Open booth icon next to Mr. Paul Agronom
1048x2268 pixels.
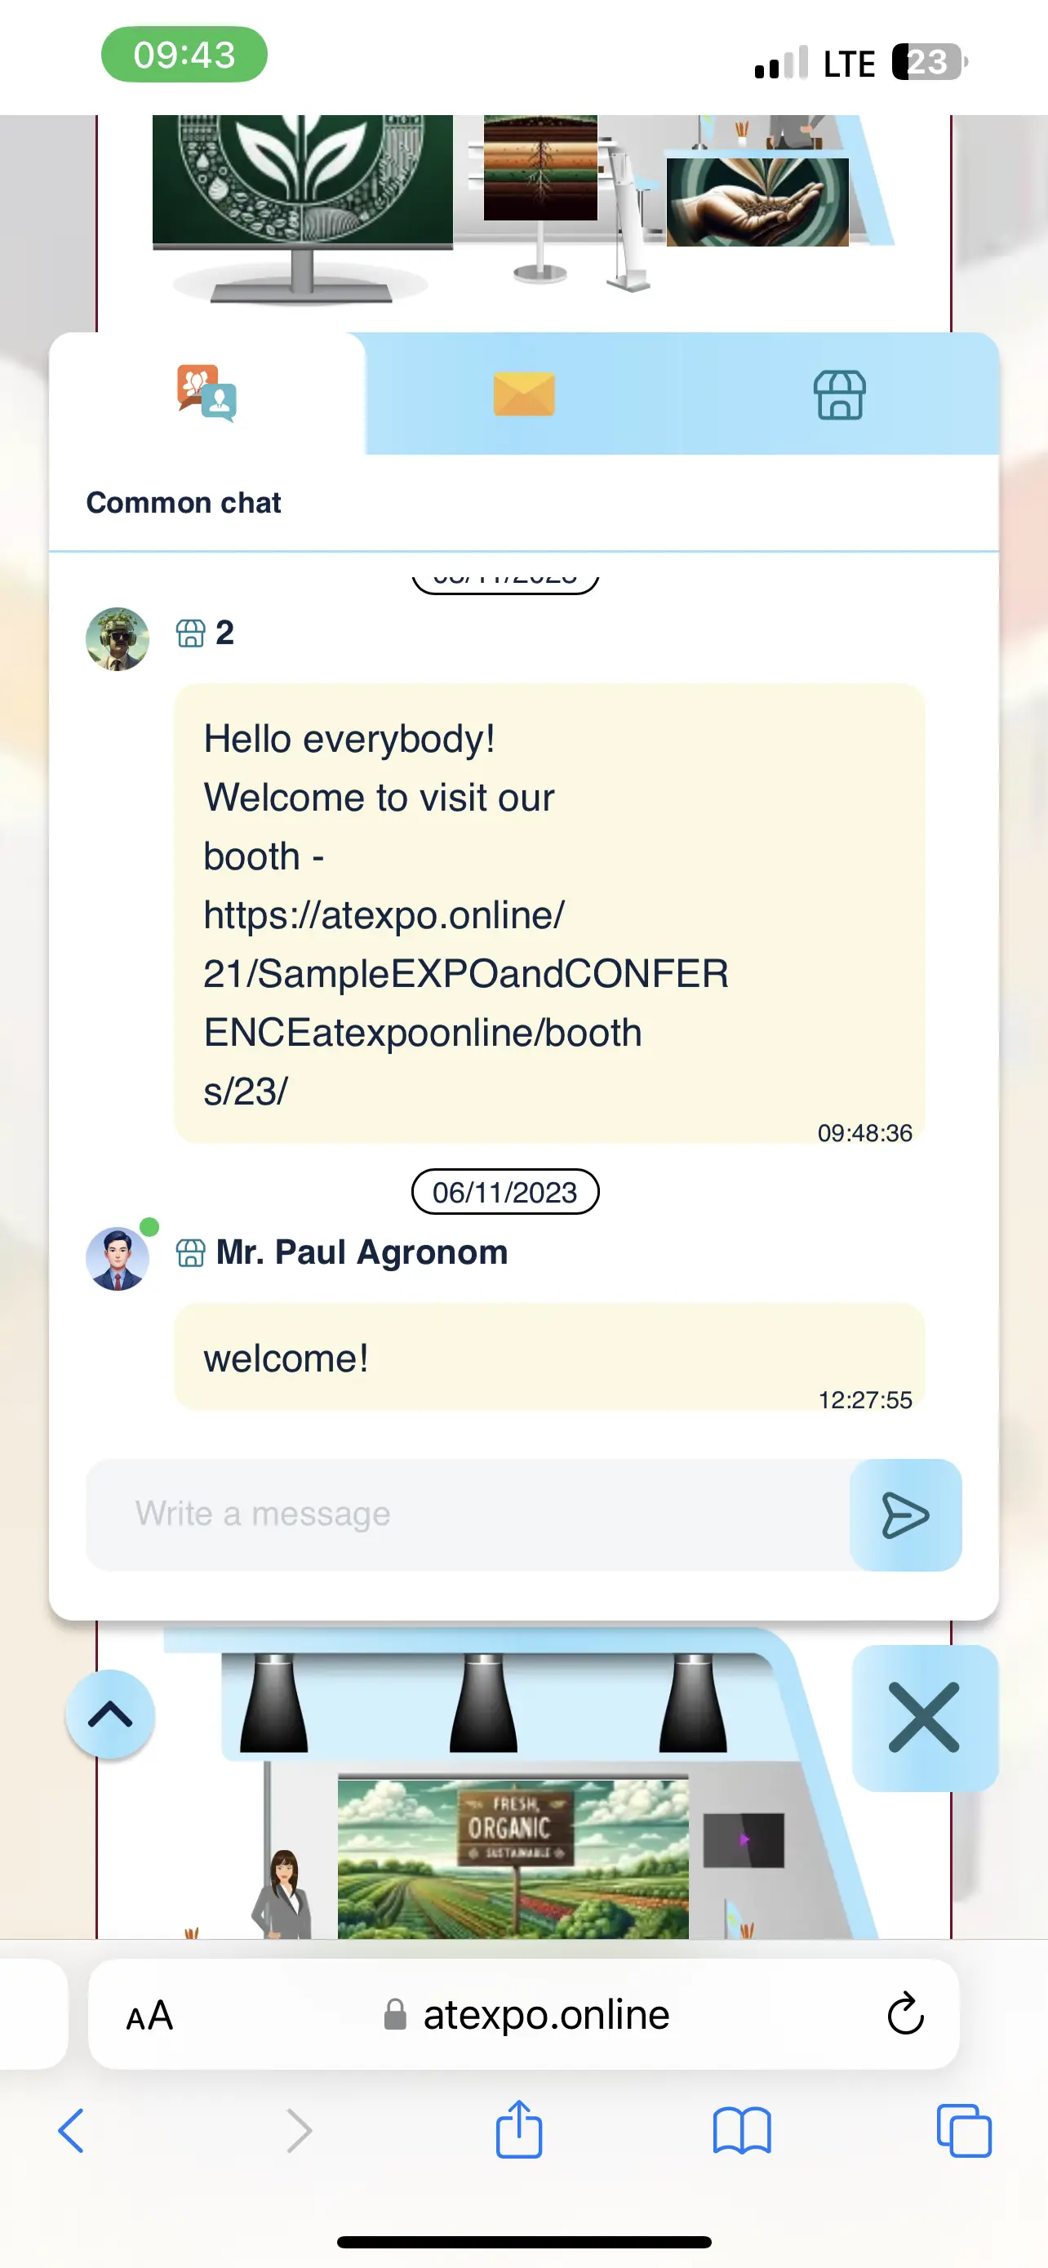[x=191, y=1253]
